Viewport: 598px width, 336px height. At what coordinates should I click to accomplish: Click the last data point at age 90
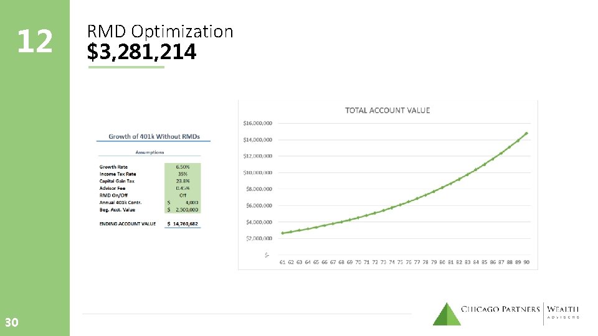click(527, 133)
